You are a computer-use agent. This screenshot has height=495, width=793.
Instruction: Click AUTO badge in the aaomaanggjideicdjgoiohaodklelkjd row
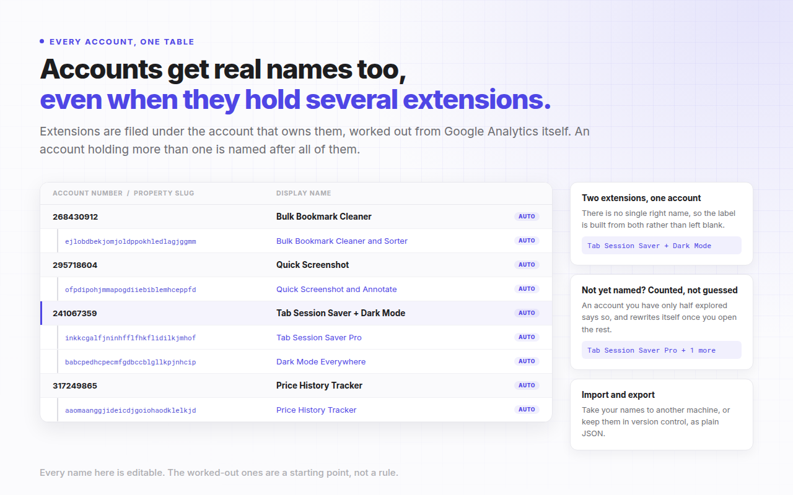click(527, 410)
